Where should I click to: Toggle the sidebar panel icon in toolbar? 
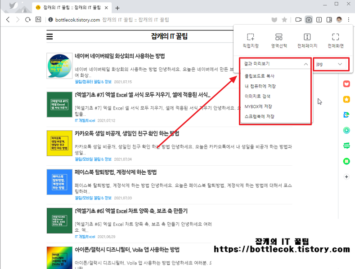[x=329, y=20]
